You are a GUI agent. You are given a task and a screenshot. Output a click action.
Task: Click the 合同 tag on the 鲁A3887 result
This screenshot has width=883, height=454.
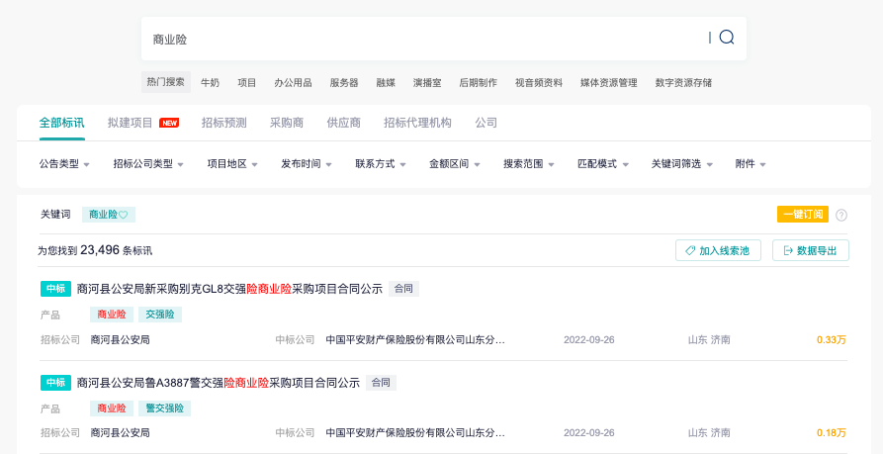click(x=381, y=383)
